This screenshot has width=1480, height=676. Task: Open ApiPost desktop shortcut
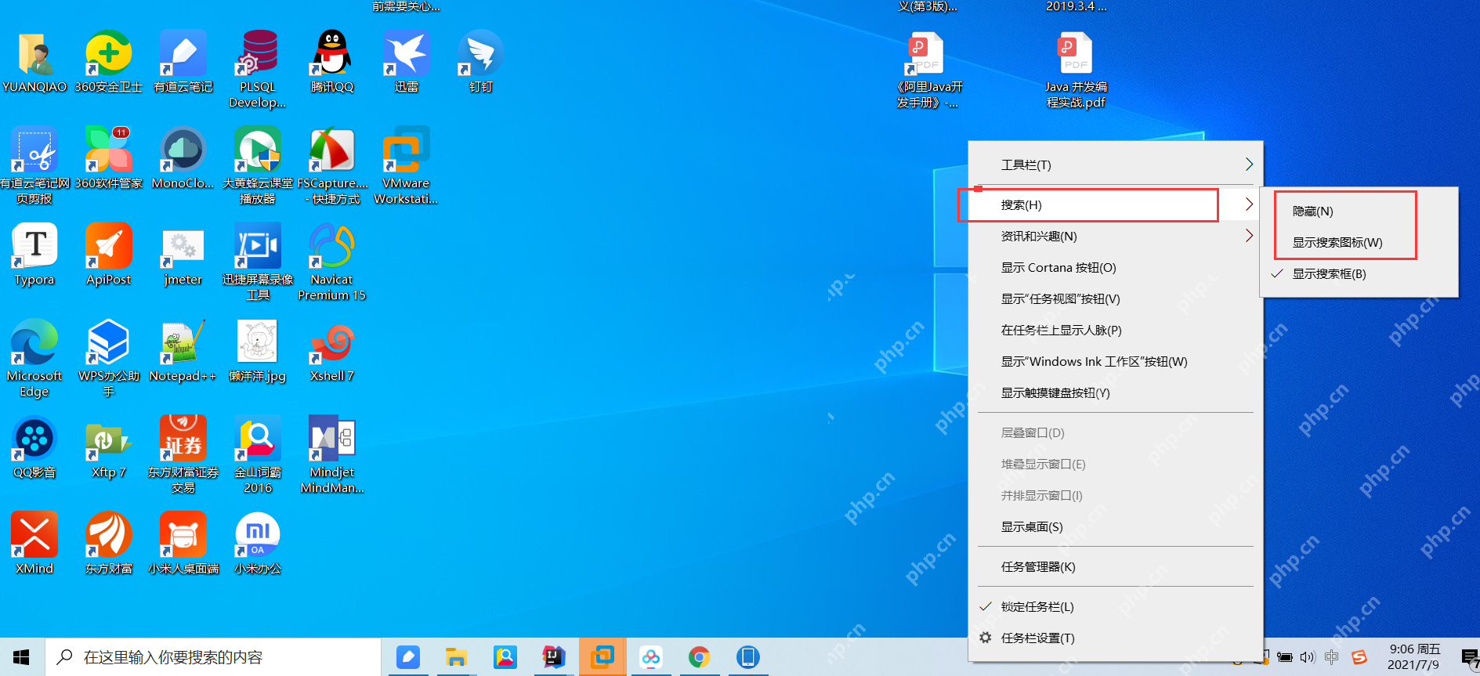coord(109,246)
